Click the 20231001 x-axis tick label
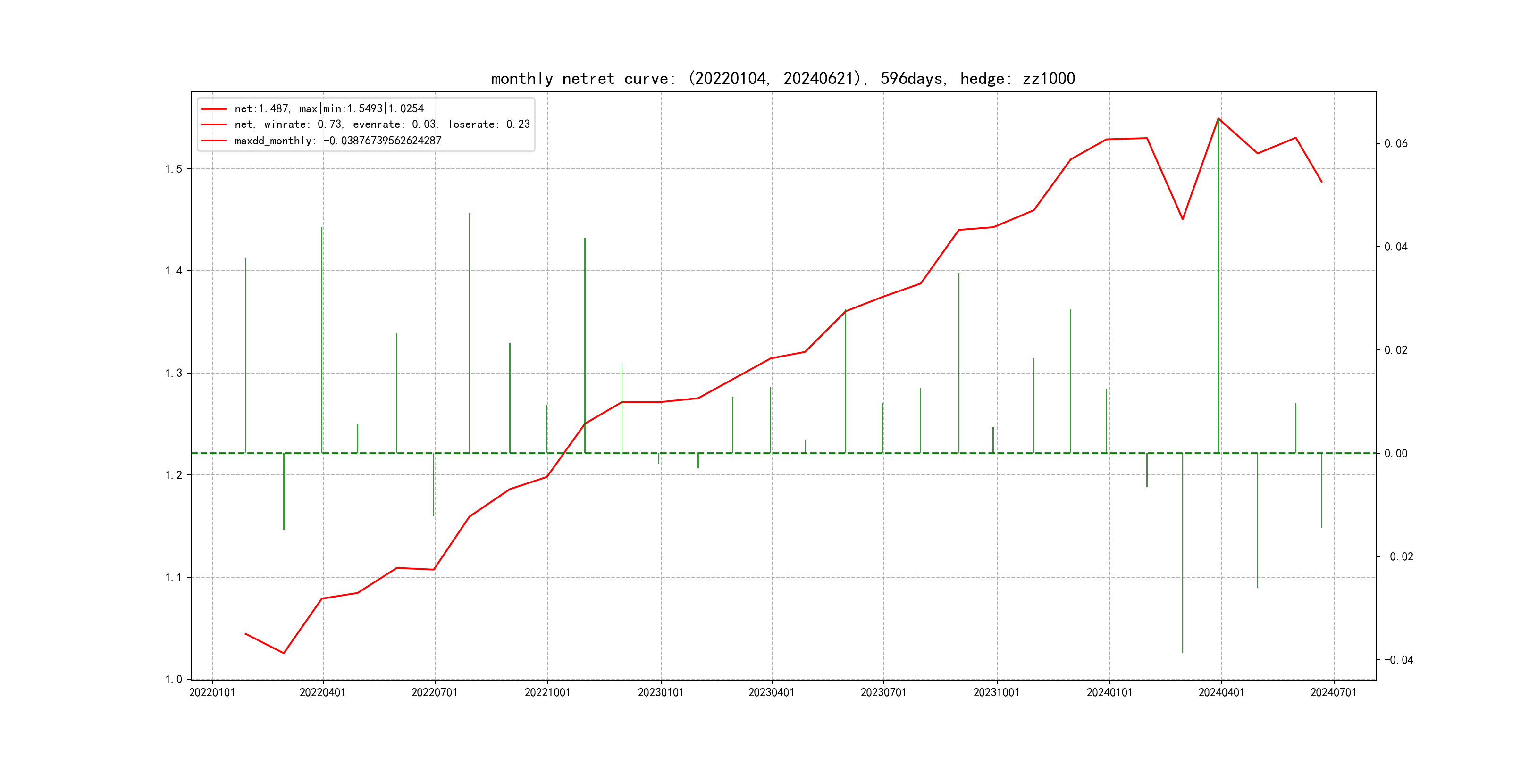Viewport: 1529px width, 764px height. pyautogui.click(x=996, y=693)
